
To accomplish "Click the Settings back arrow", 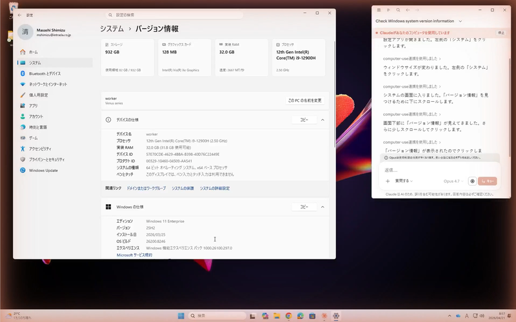I will [20, 15].
